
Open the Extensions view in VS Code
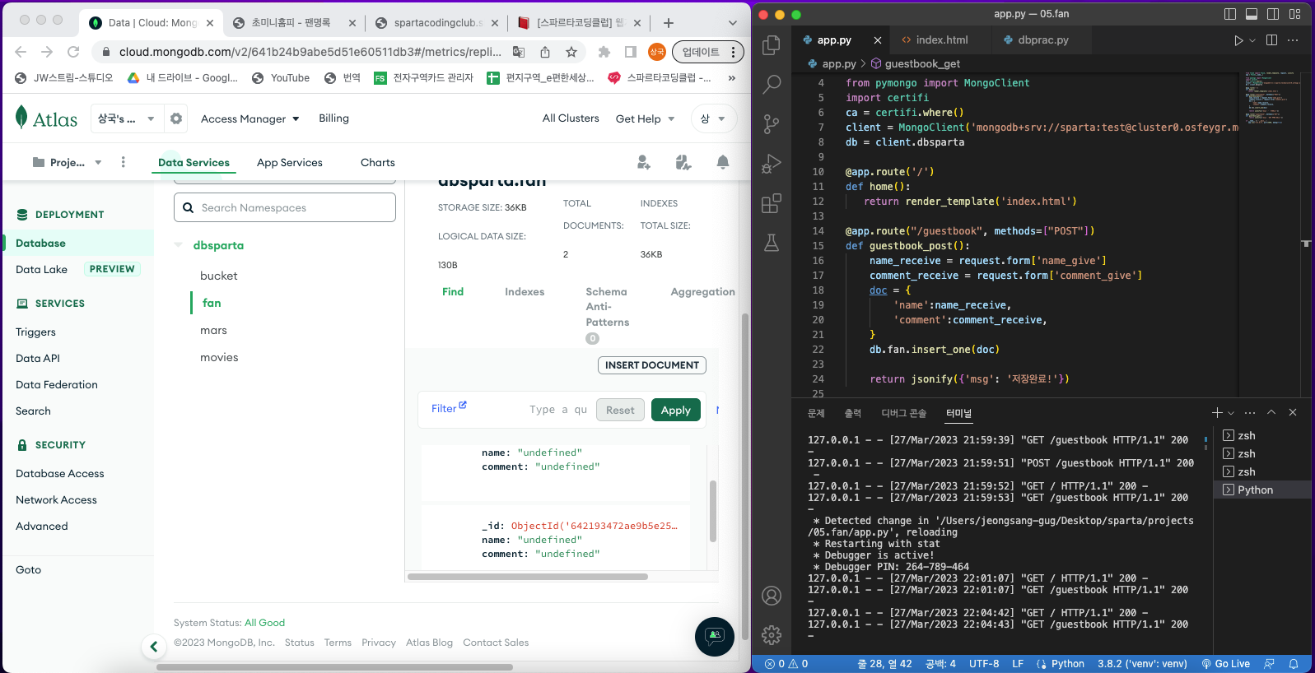pos(772,203)
